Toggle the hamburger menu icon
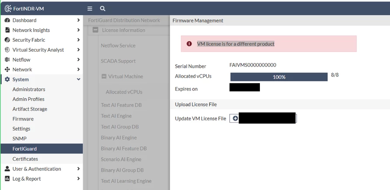The image size is (390, 190). (90, 9)
